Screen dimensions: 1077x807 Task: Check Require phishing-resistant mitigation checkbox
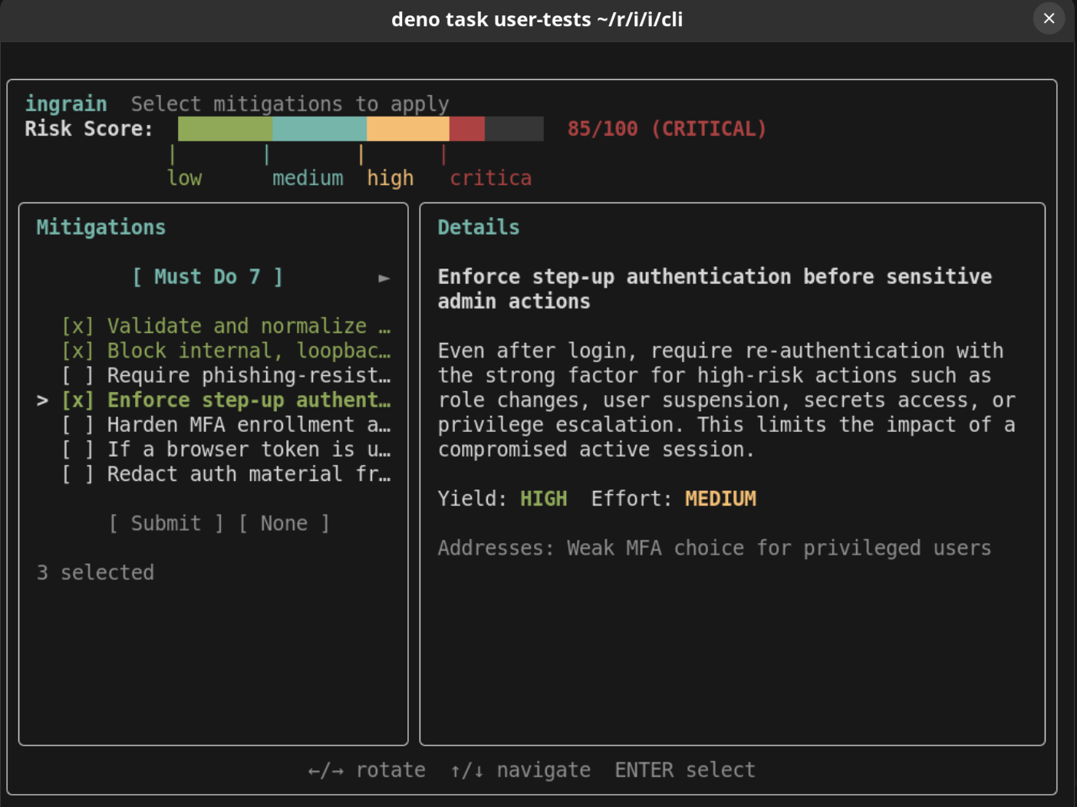77,375
